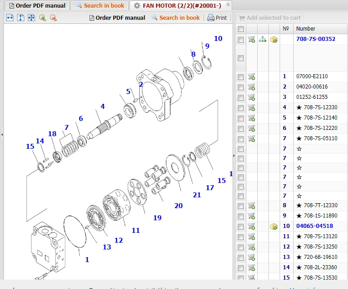Click callout number 20 on the diagram

point(178,205)
